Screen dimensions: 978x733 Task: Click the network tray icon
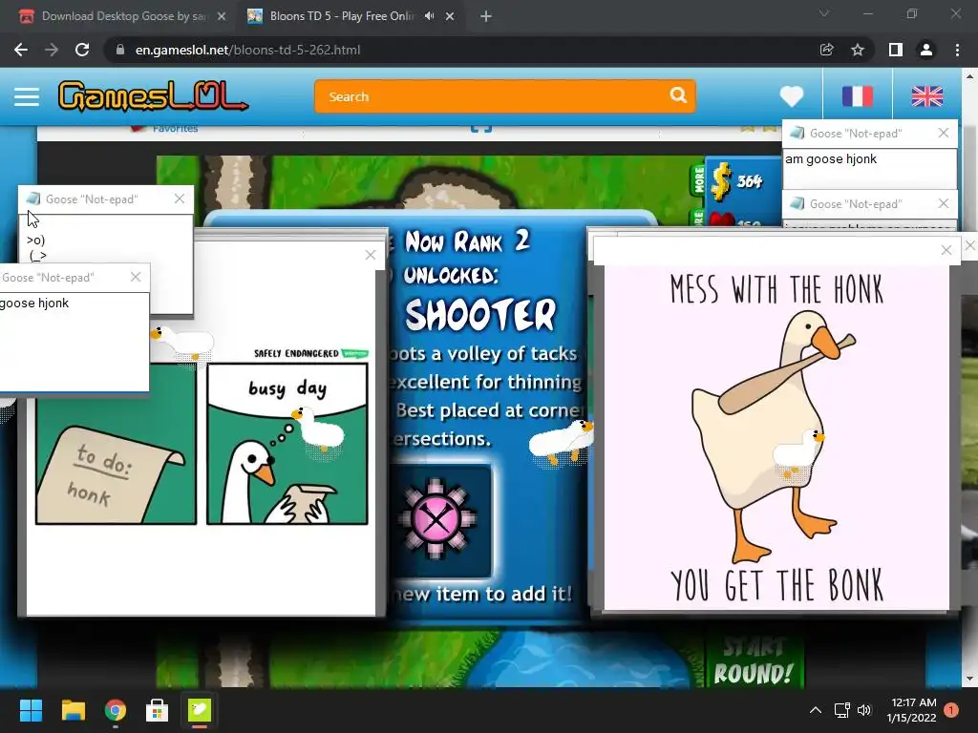tap(842, 710)
